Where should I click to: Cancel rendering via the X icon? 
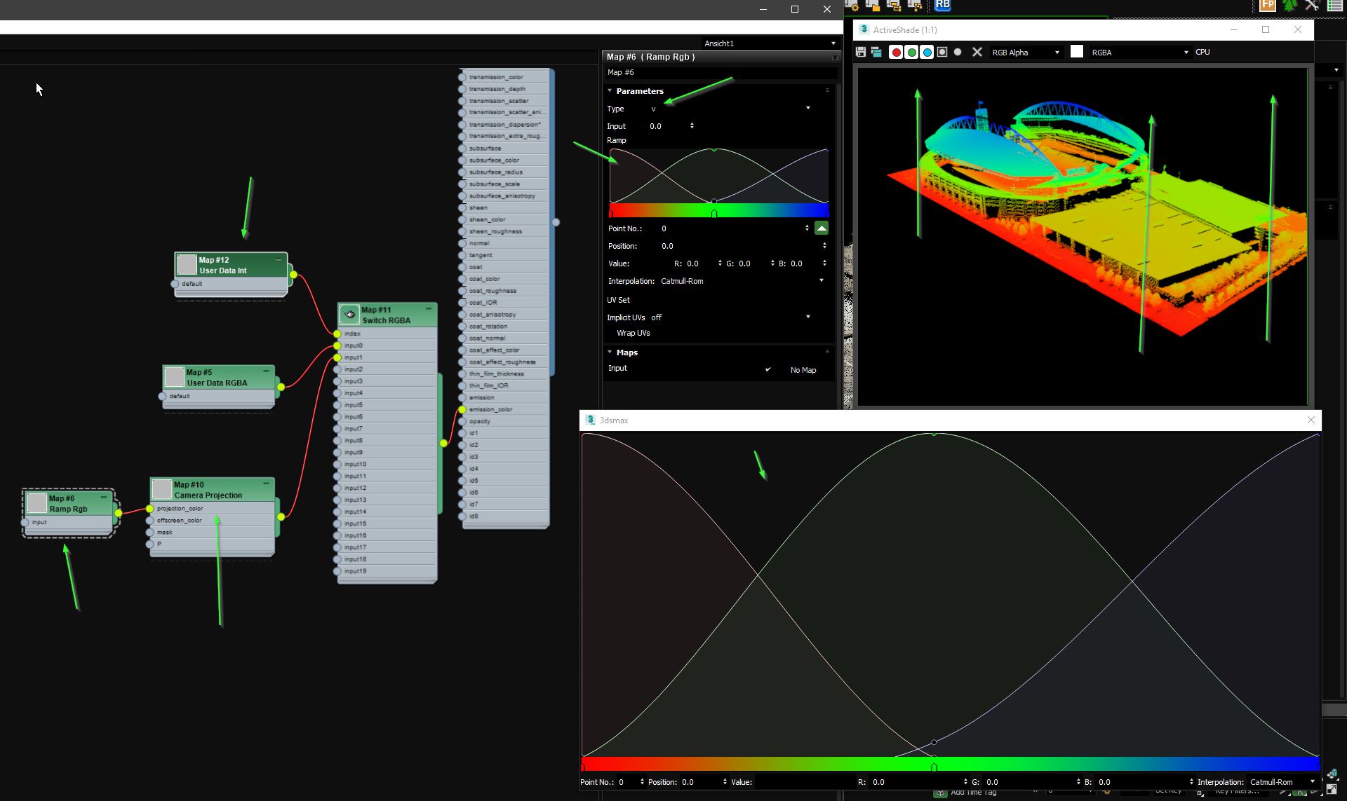tap(977, 52)
